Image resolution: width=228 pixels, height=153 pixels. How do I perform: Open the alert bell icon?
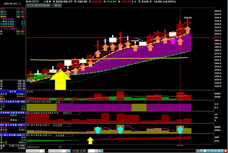(226, 151)
